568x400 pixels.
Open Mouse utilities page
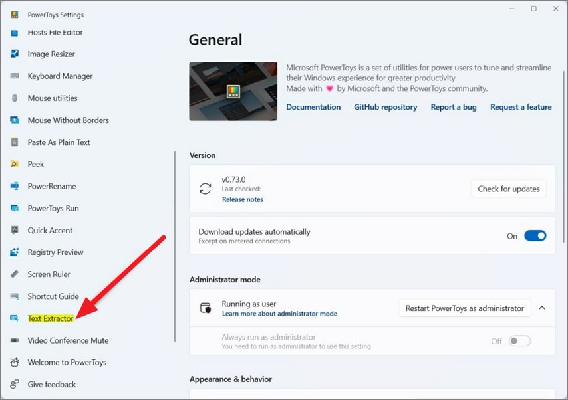[53, 98]
